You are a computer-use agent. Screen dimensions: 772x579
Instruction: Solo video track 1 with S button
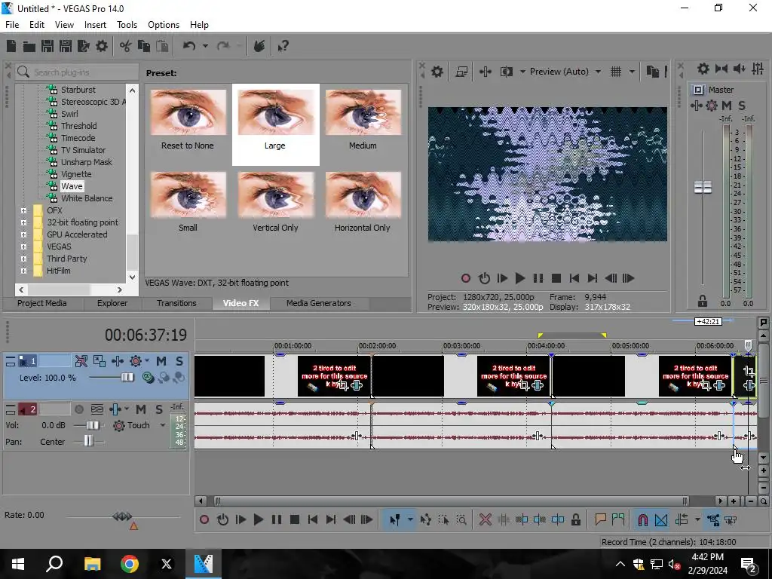point(179,361)
